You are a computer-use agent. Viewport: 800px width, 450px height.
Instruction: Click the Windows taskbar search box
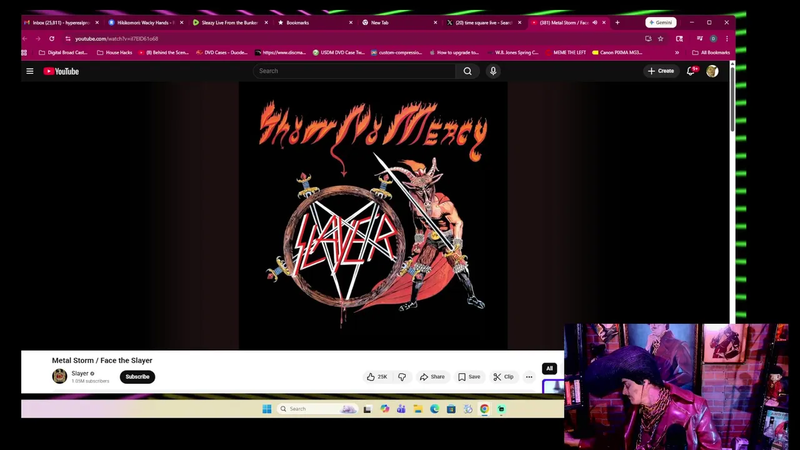click(318, 409)
